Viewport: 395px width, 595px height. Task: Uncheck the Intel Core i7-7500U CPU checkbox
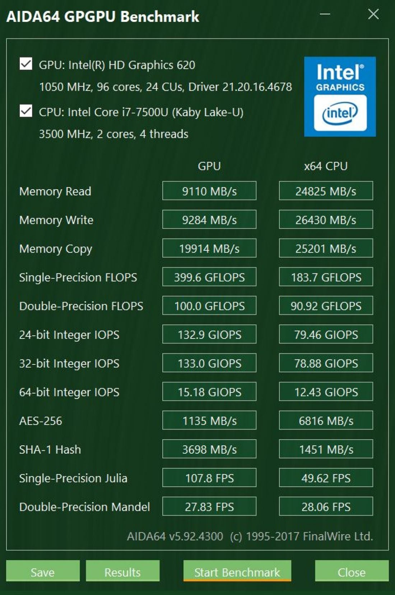[x=26, y=111]
